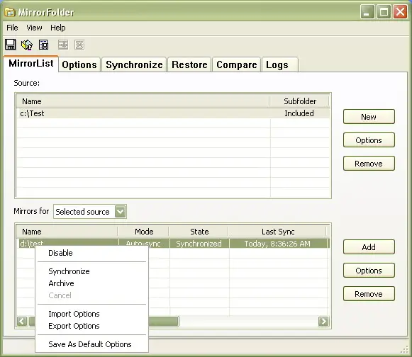Click Remove button beside mirrors list

point(369,294)
